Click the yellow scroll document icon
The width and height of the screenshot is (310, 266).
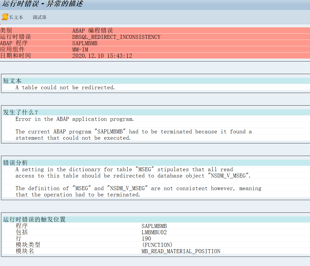pos(5,17)
